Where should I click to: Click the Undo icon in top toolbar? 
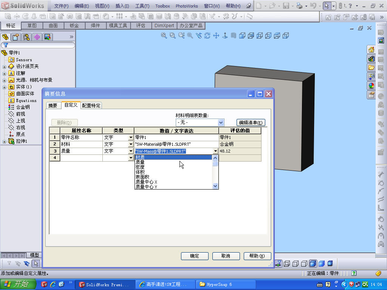pos(313,6)
